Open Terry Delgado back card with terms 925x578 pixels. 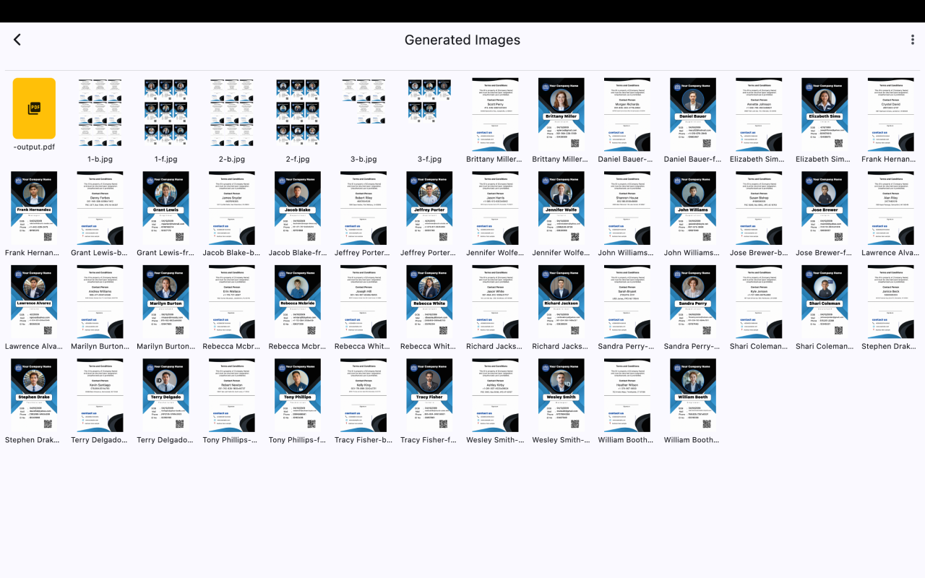pyautogui.click(x=100, y=395)
